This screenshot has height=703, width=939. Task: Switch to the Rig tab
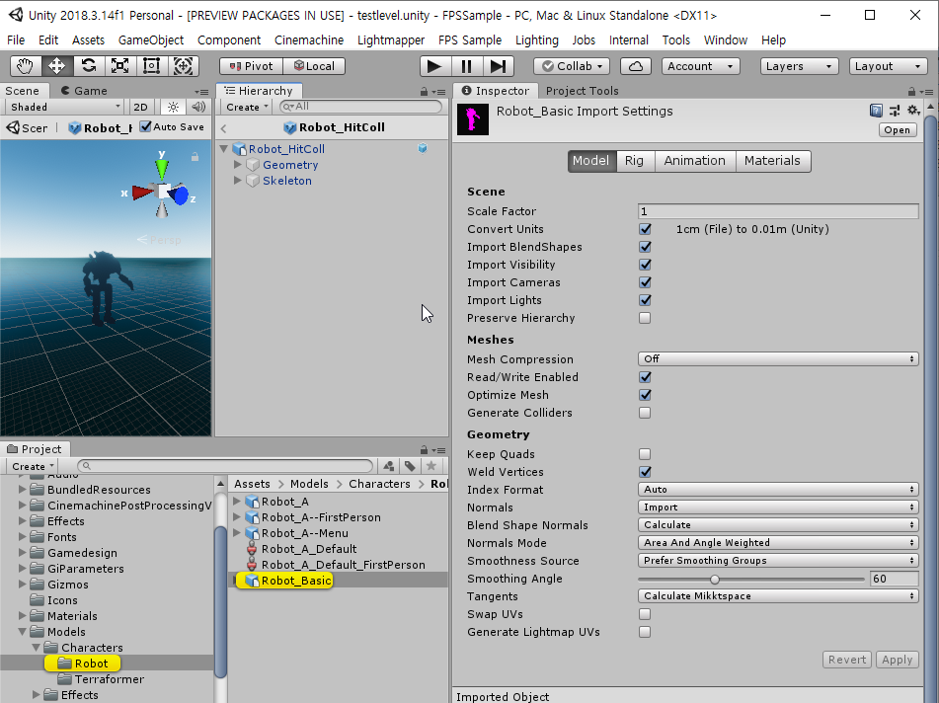(634, 161)
